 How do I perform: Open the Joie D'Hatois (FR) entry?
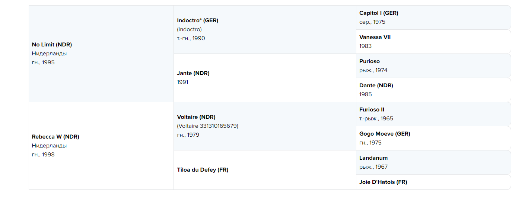383,182
